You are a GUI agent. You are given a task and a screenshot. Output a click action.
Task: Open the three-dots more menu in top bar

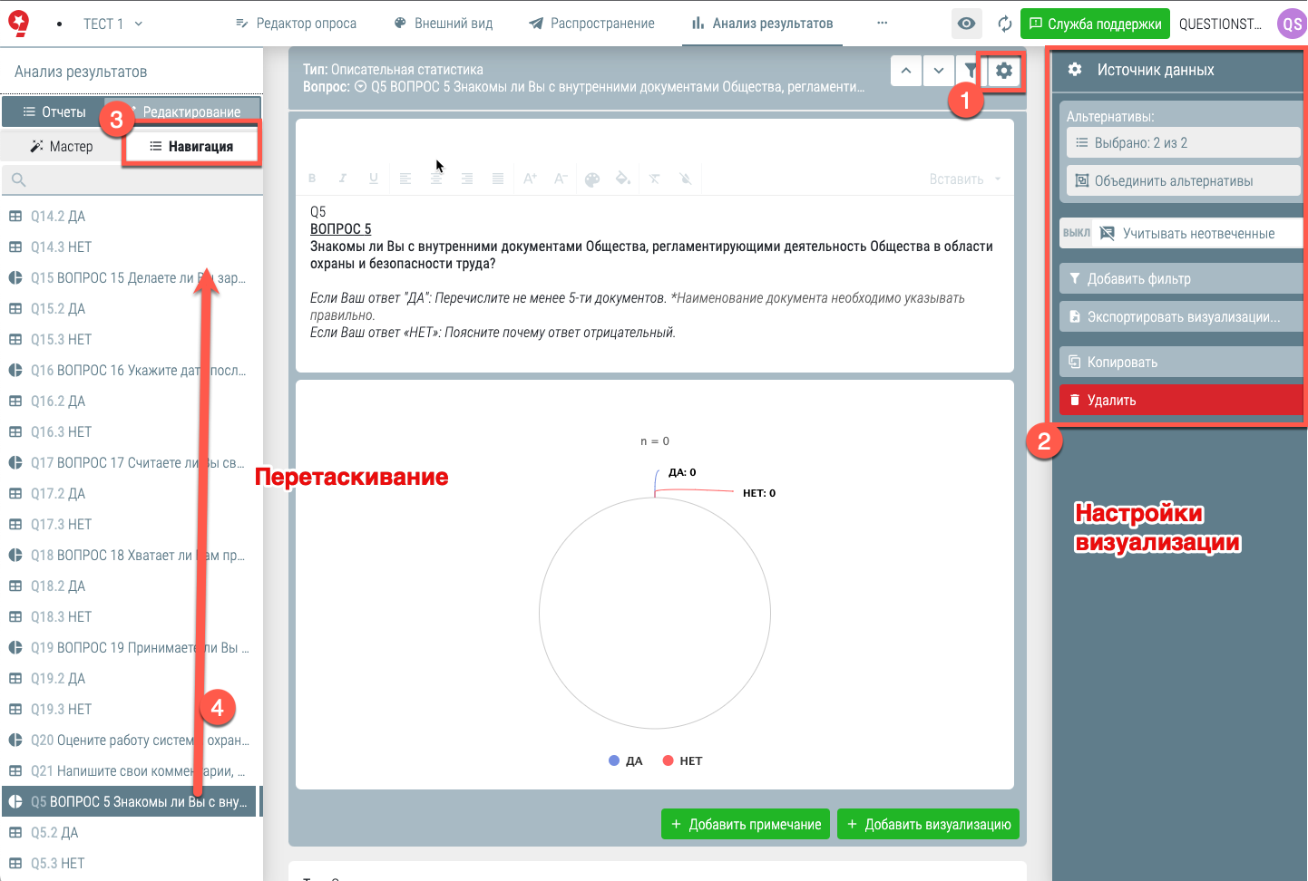(x=883, y=23)
